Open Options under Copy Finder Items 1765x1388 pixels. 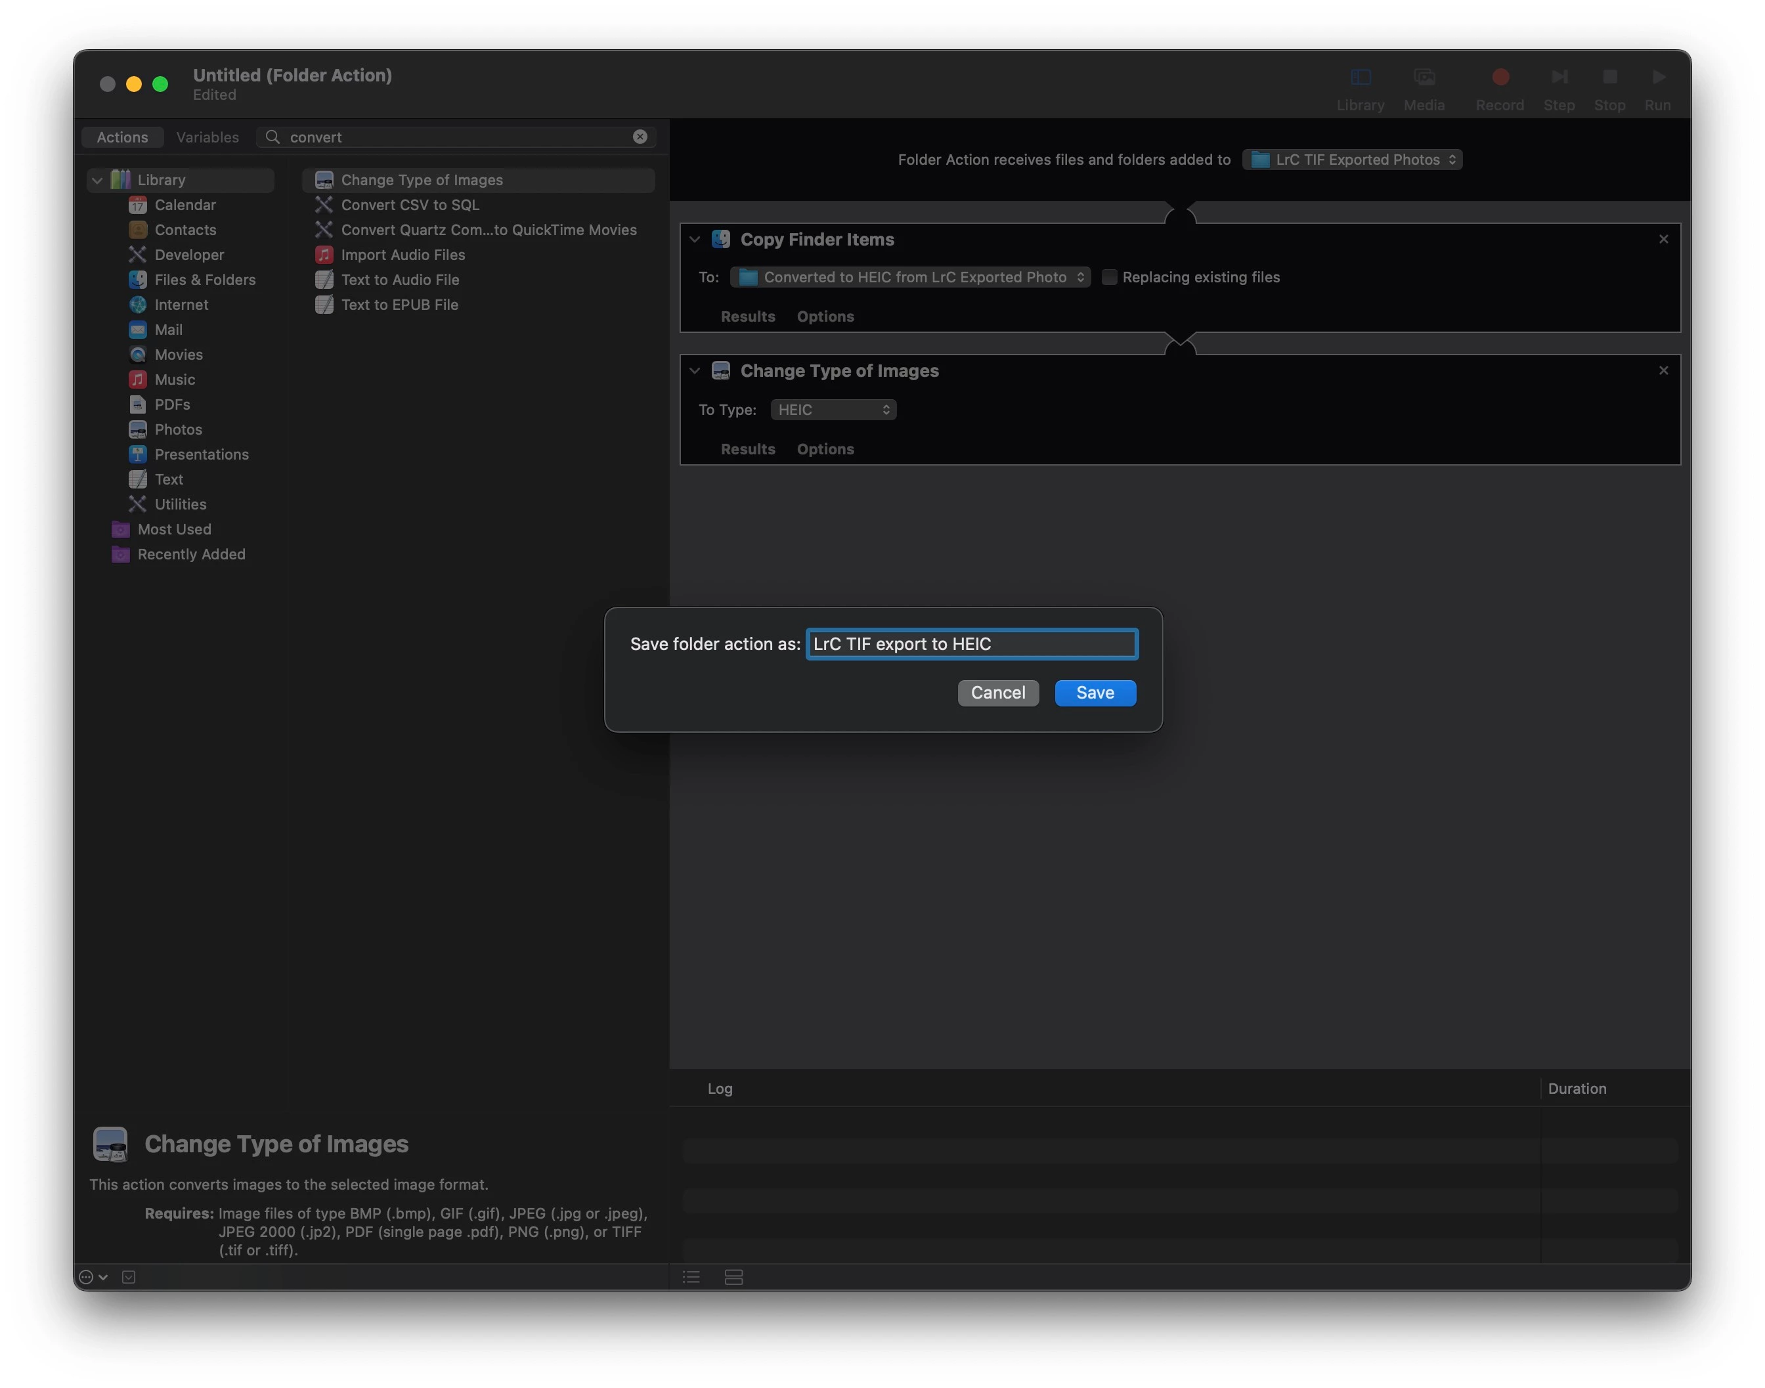(x=825, y=316)
